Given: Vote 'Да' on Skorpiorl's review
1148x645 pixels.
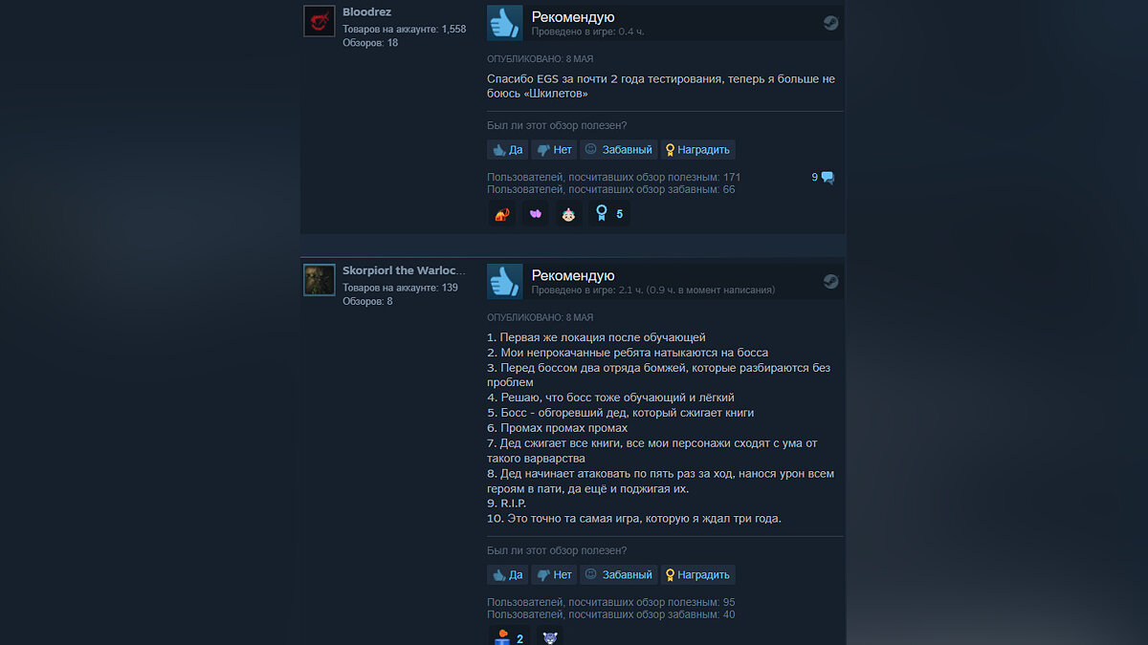Looking at the screenshot, I should [x=507, y=575].
